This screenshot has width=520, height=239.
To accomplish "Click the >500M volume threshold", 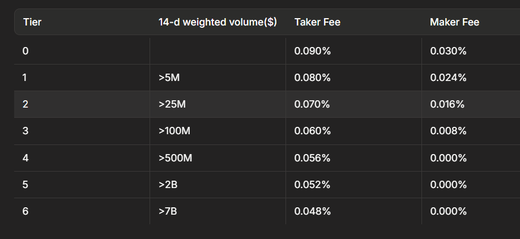I will click(176, 158).
